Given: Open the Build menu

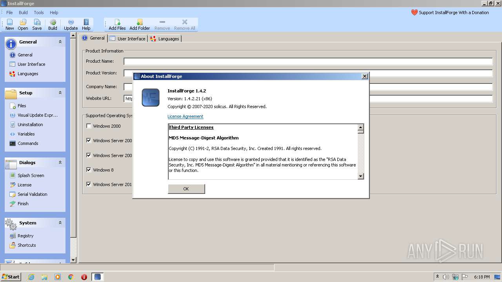Looking at the screenshot, I should [23, 13].
